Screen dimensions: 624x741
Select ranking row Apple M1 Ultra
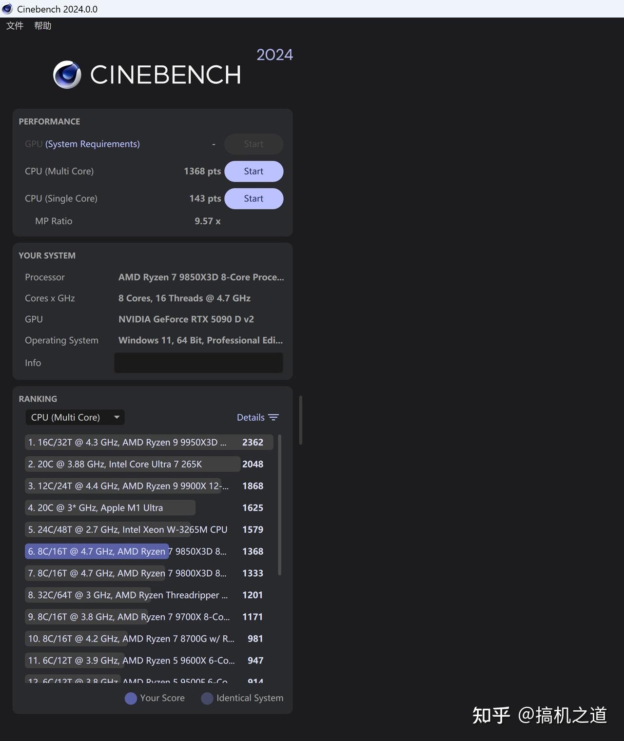point(149,507)
